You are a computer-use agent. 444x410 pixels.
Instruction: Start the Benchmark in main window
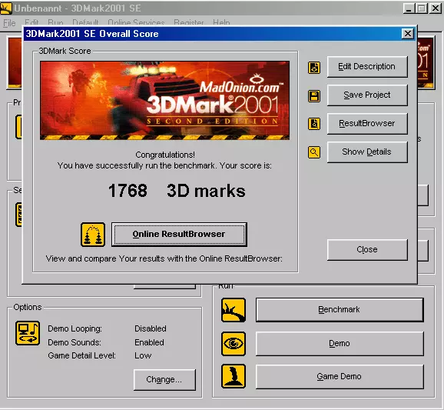point(340,310)
